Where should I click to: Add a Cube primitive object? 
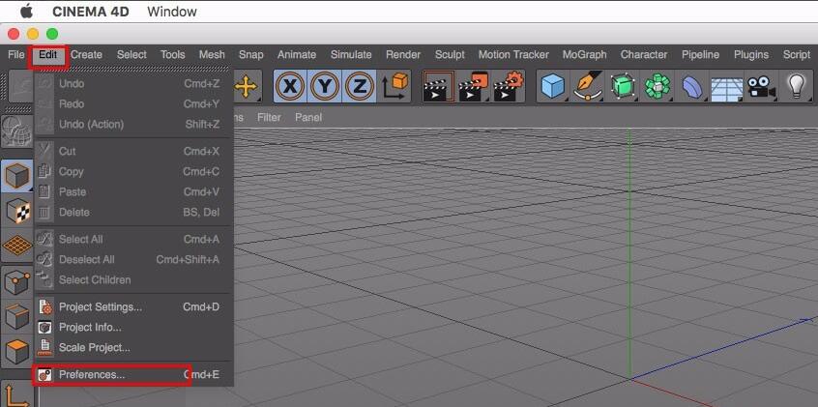[553, 86]
